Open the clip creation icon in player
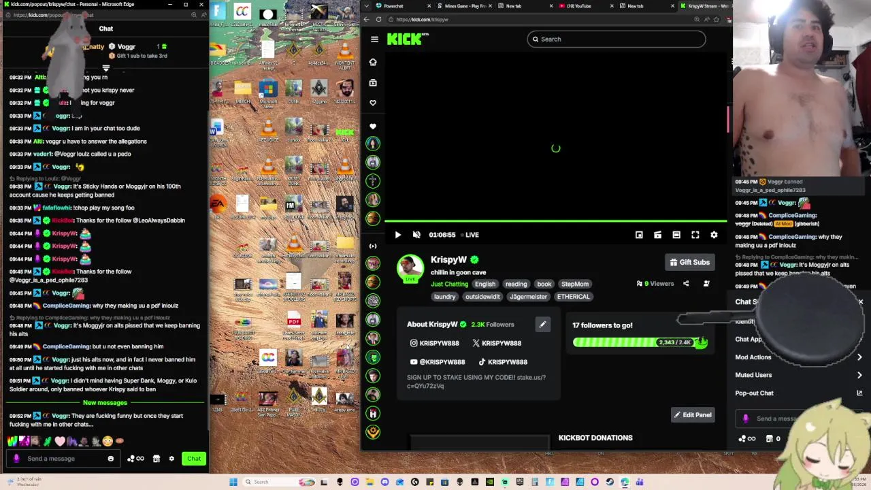Screen dimensions: 871x490 click(657, 235)
